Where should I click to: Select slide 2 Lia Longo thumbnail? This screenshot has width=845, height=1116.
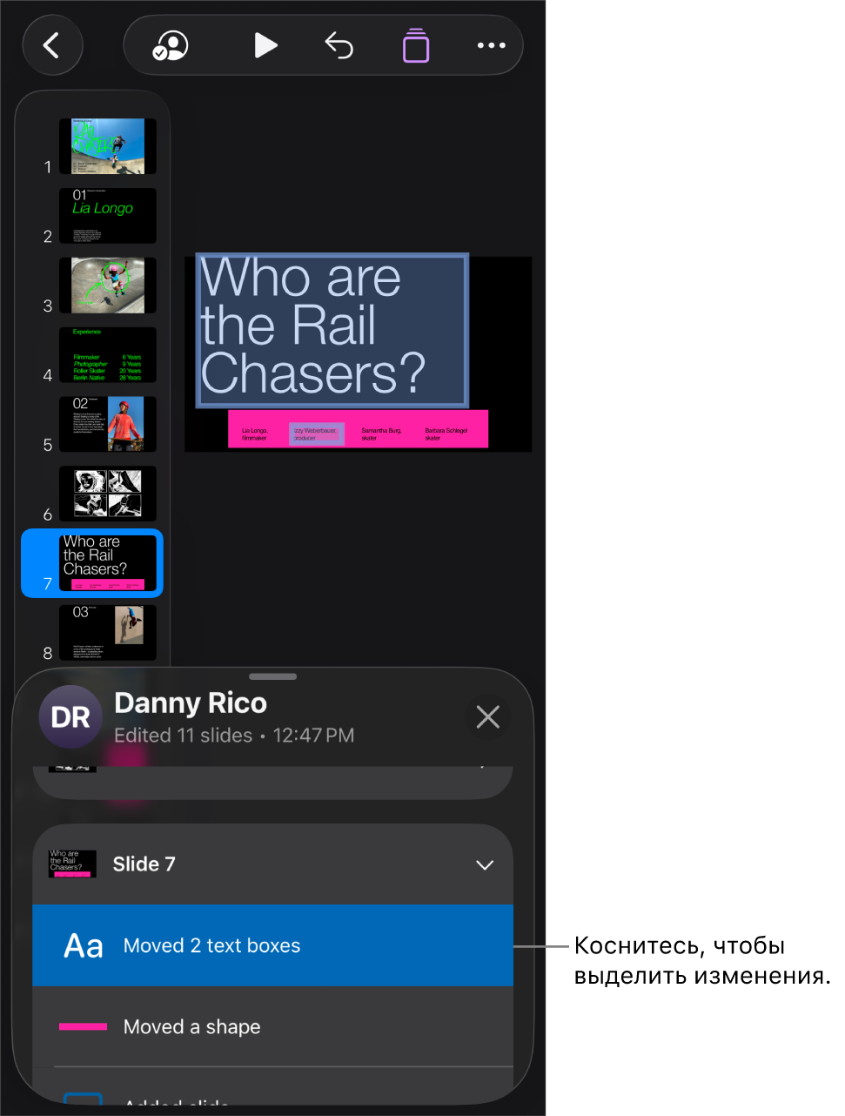108,216
